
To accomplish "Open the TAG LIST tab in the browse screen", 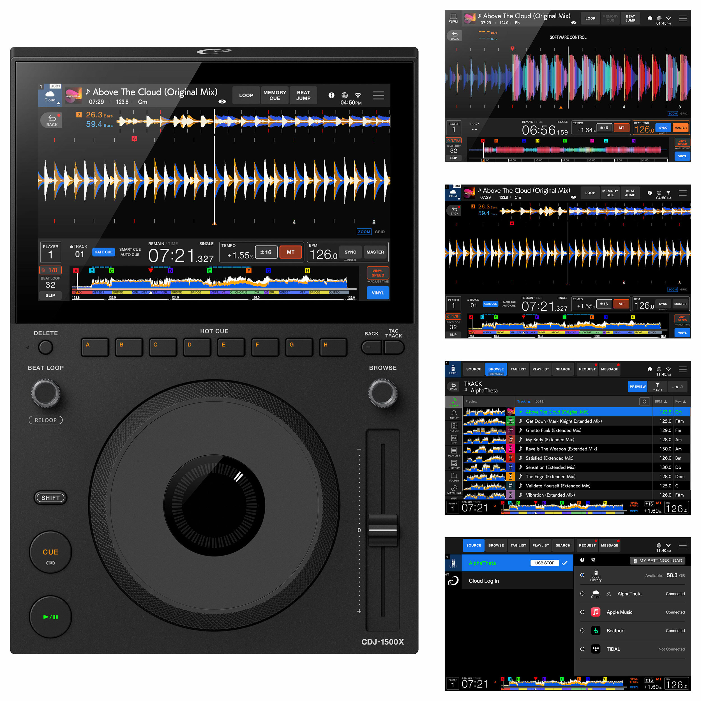I will 518,369.
